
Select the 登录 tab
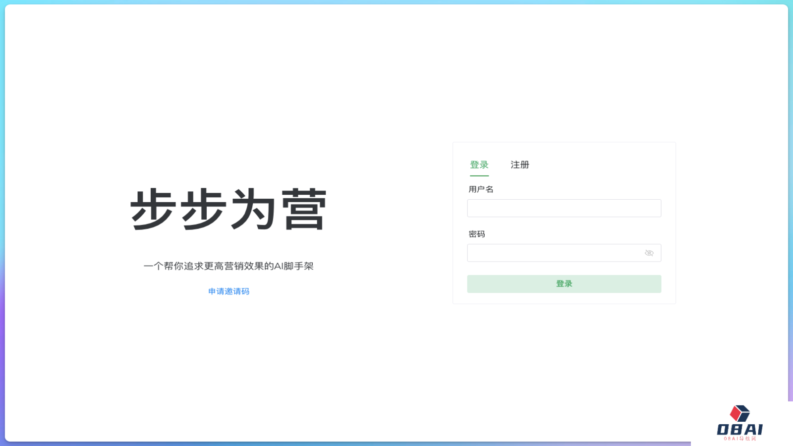pyautogui.click(x=478, y=165)
